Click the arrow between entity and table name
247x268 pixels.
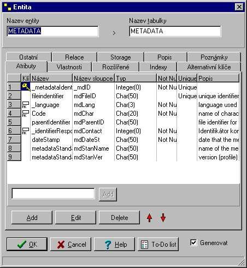pyautogui.click(x=114, y=33)
